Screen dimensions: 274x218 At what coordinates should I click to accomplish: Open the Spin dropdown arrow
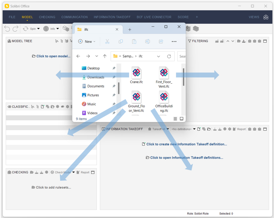[38, 29]
